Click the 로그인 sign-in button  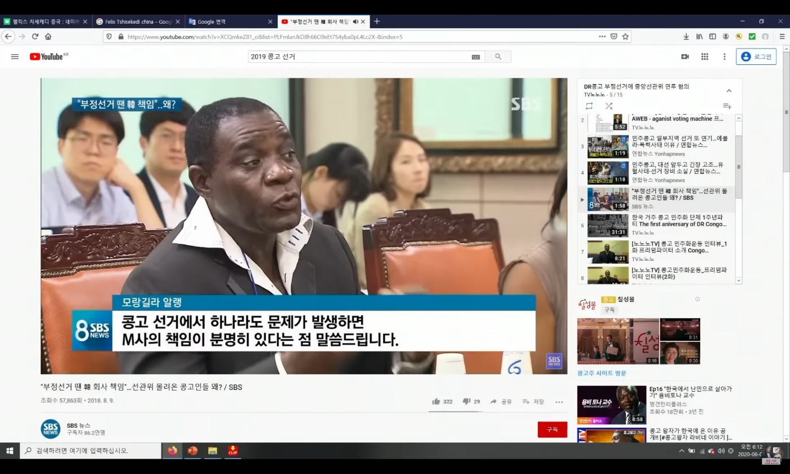[x=756, y=56]
